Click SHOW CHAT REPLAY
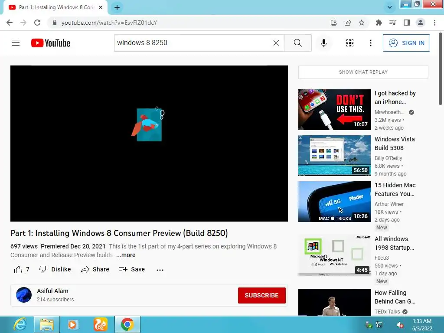 tap(363, 72)
